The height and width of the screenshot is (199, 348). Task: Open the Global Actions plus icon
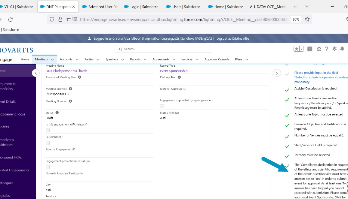(310, 49)
